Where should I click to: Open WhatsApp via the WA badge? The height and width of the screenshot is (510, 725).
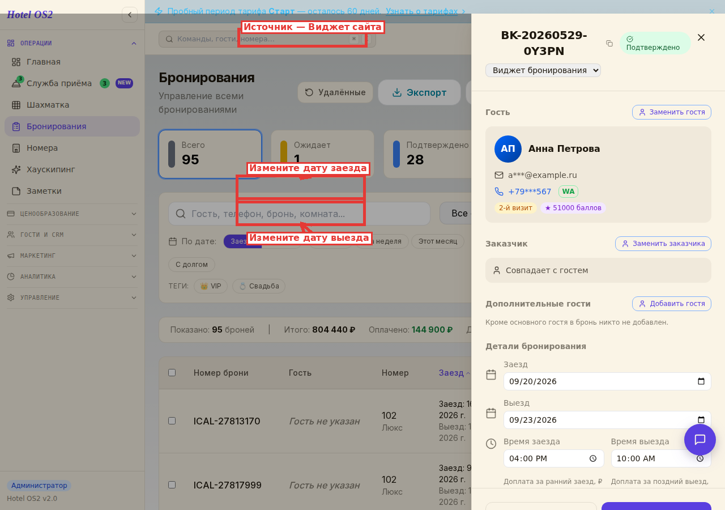568,192
